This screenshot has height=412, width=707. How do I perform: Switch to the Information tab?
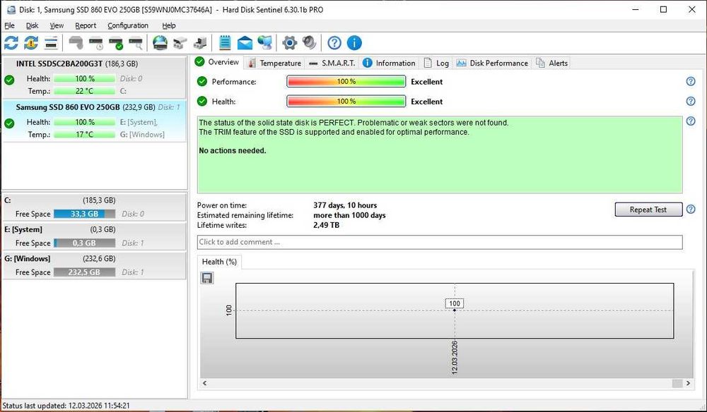(x=389, y=63)
